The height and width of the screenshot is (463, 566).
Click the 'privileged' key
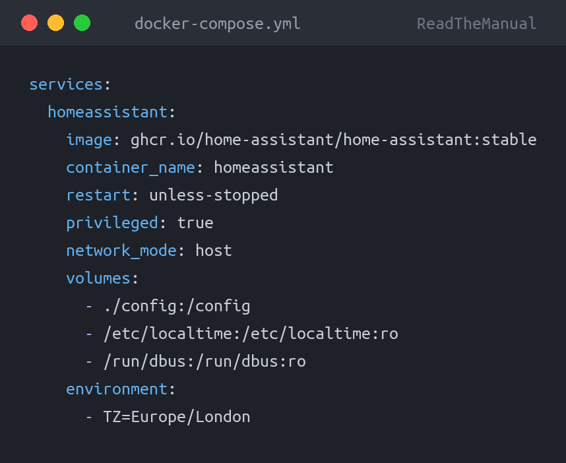click(x=112, y=223)
